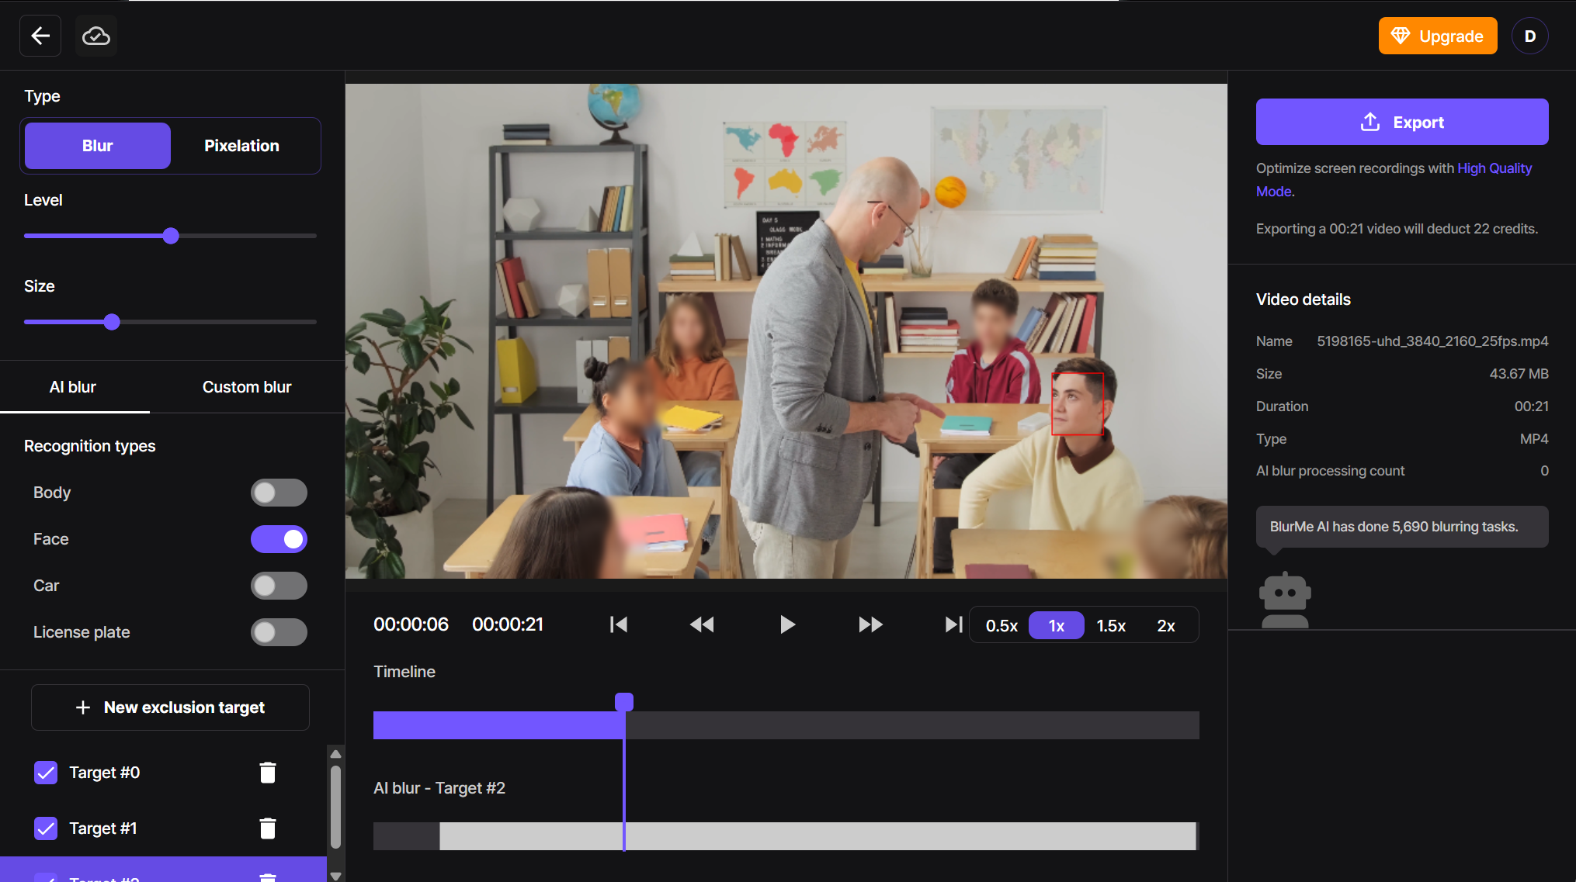The height and width of the screenshot is (882, 1576).
Task: Enable Car recognition toggle
Action: [279, 586]
